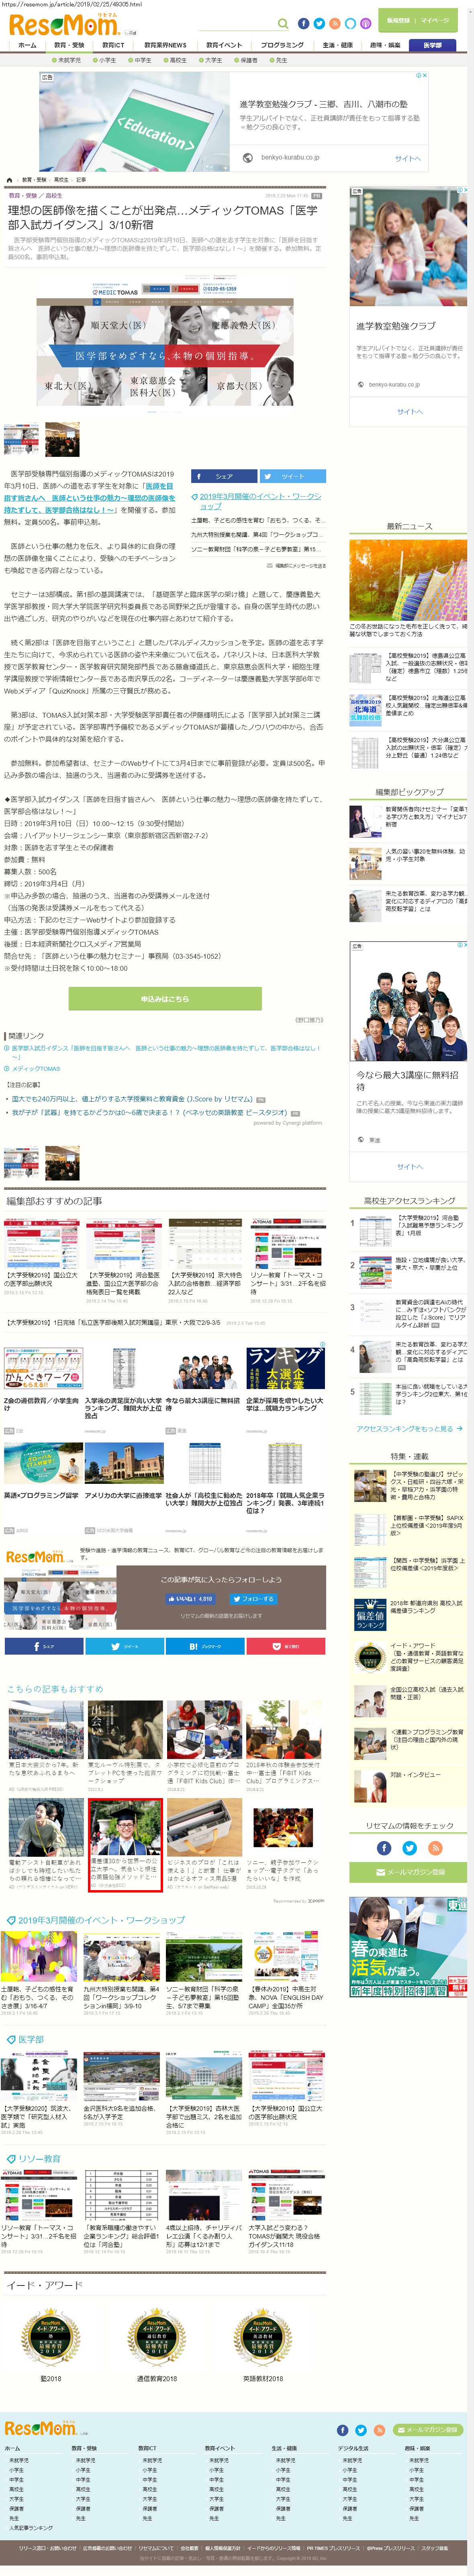Click the blue Facebook シェア bar below the article

tap(44, 1646)
